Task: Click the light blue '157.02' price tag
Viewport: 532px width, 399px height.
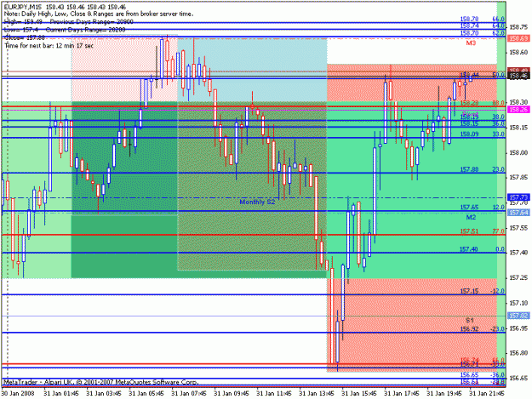Action: point(518,316)
